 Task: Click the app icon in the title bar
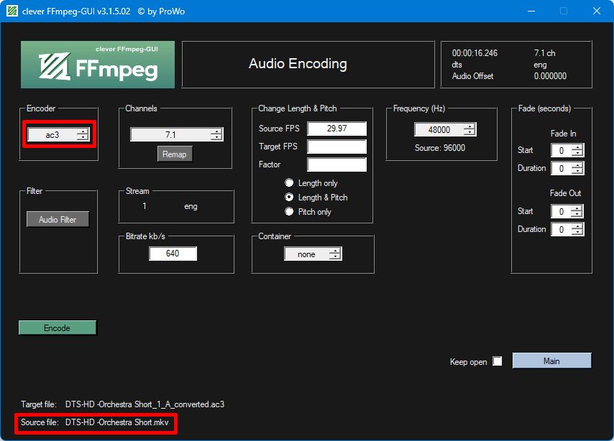click(x=12, y=11)
